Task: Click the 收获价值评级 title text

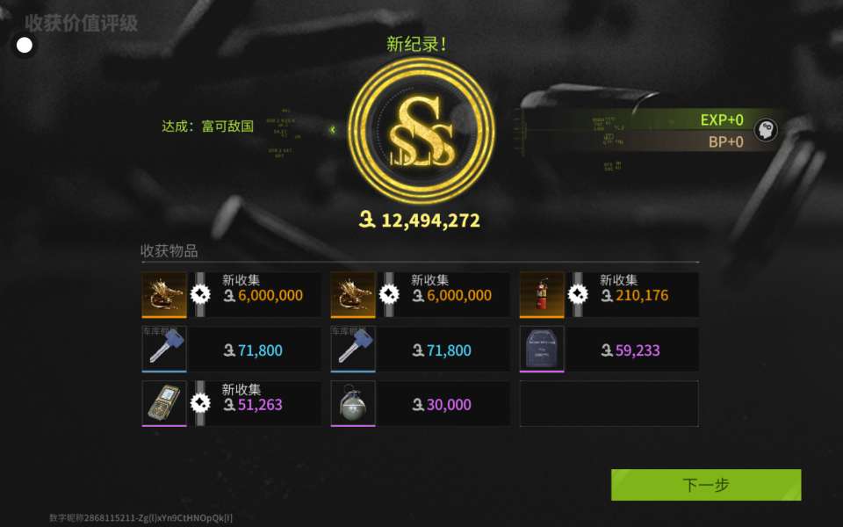Action: tap(81, 23)
